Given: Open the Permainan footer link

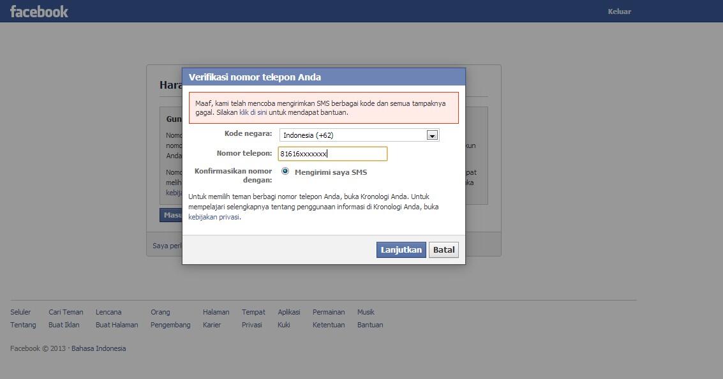Looking at the screenshot, I should (x=329, y=312).
